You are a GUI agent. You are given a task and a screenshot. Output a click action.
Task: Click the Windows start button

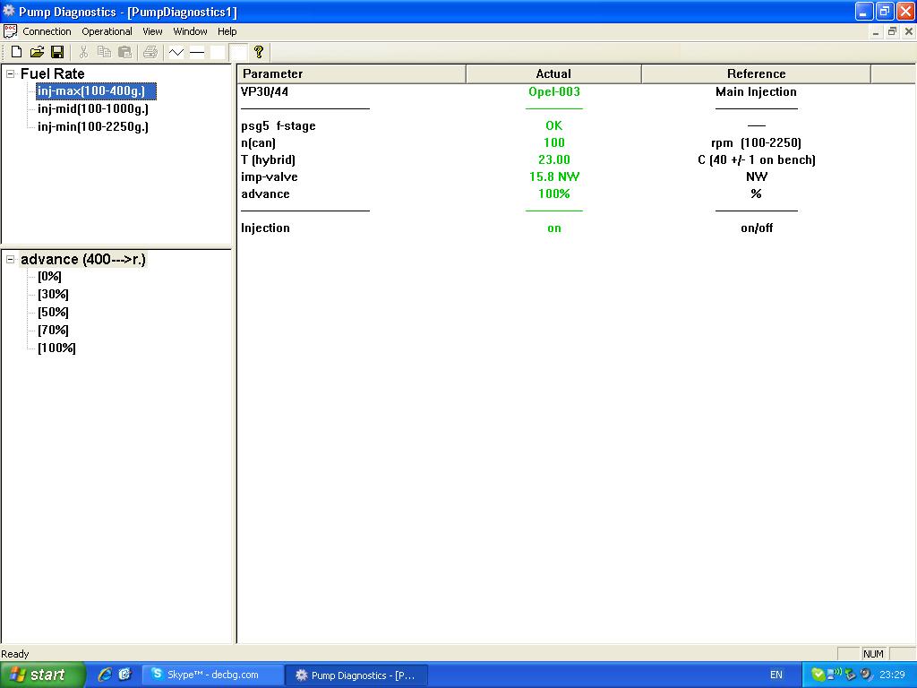point(42,675)
